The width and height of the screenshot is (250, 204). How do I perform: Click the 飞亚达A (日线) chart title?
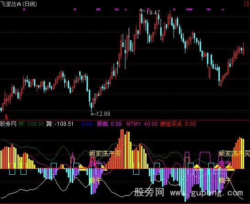click(18, 4)
